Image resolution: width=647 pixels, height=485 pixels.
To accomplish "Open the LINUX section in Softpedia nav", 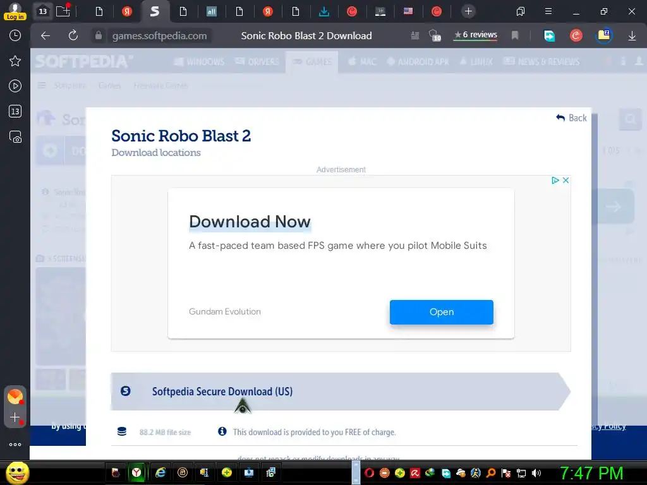I will click(x=476, y=62).
